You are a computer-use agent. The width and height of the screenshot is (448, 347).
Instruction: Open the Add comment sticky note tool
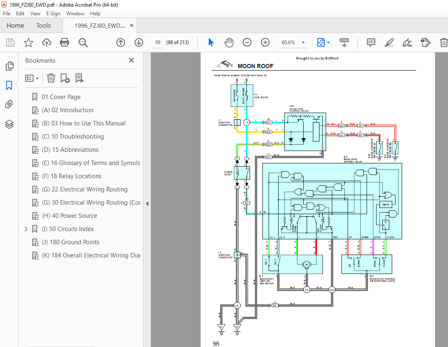[x=371, y=42]
